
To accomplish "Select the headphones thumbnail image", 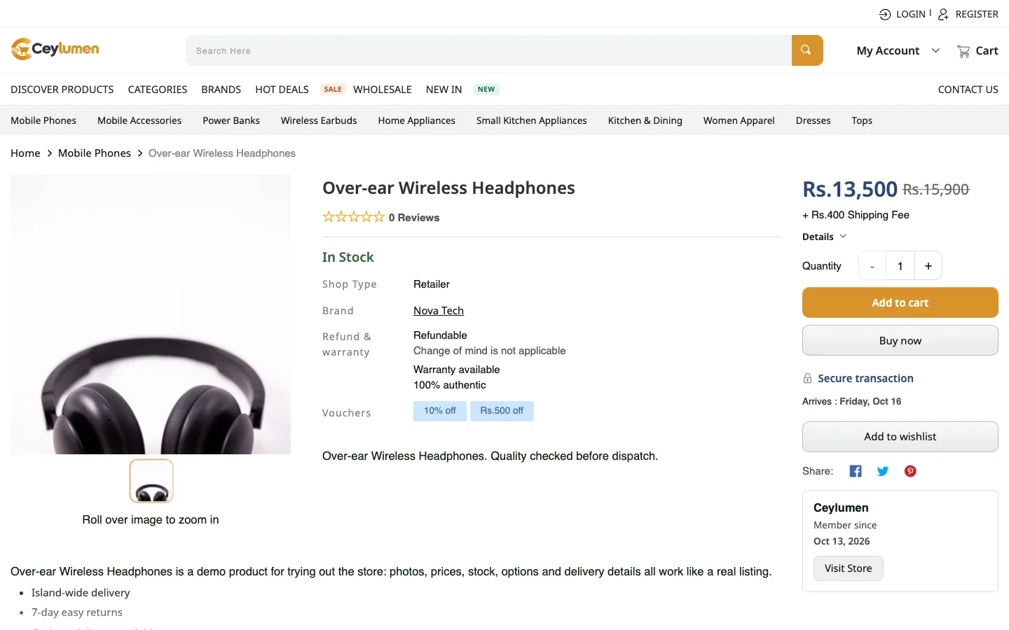I will click(151, 481).
